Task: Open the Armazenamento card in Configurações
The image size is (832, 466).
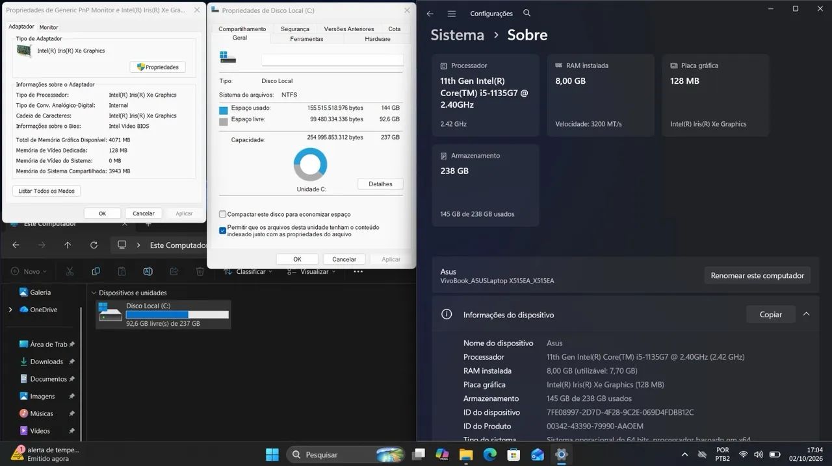Action: coord(486,185)
